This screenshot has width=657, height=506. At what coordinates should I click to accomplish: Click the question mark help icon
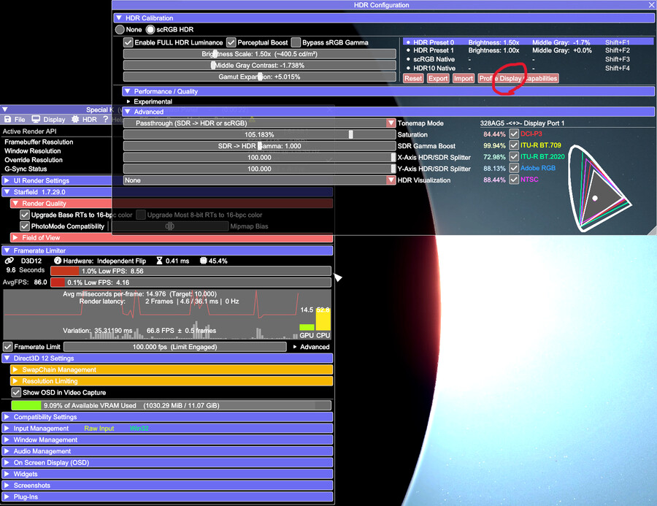tap(106, 120)
